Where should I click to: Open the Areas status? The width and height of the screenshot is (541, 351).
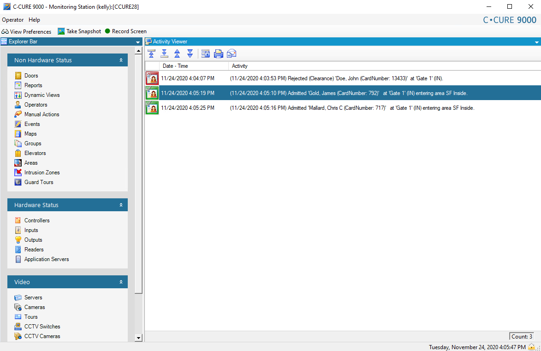point(31,162)
